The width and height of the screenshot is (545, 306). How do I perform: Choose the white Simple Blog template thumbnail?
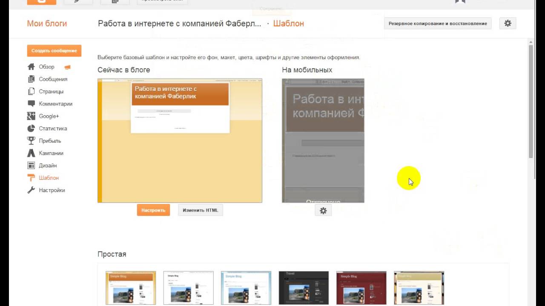point(188,288)
